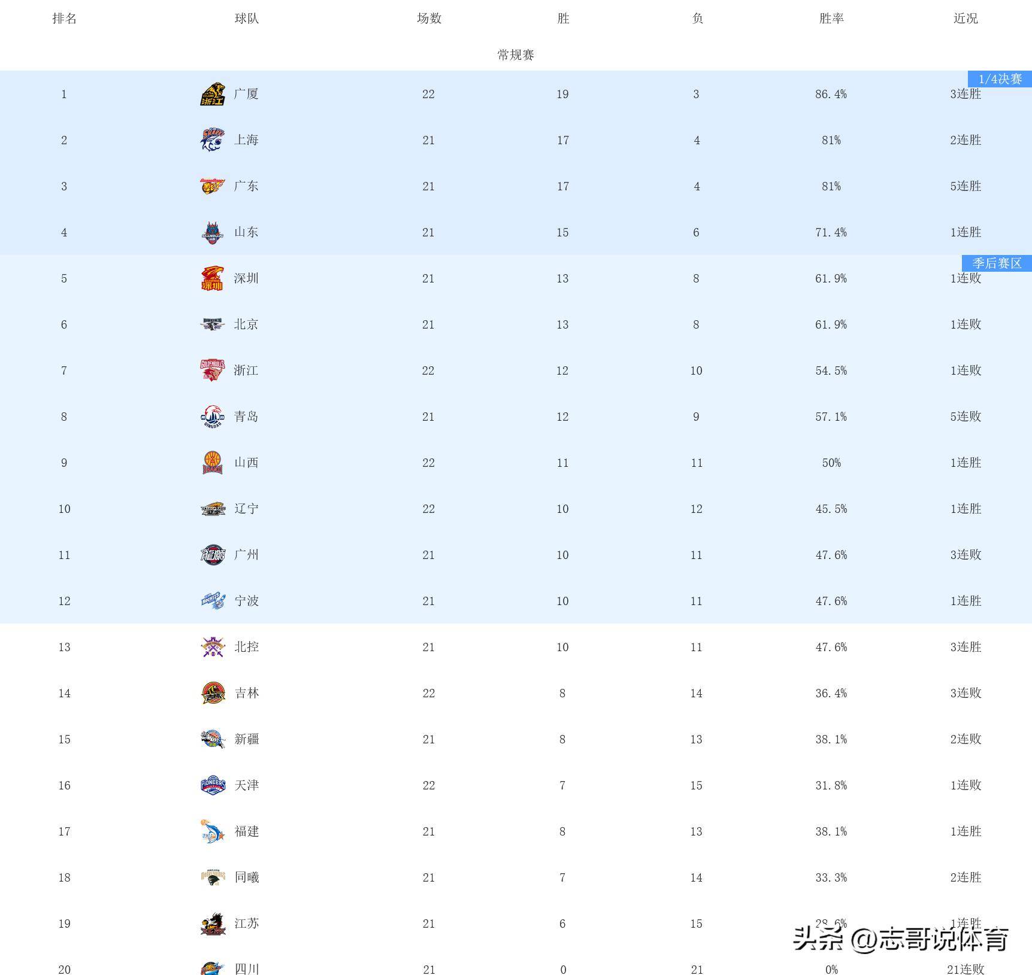The image size is (1032, 975).
Task: Open the 广东 team logo
Action: point(212,186)
